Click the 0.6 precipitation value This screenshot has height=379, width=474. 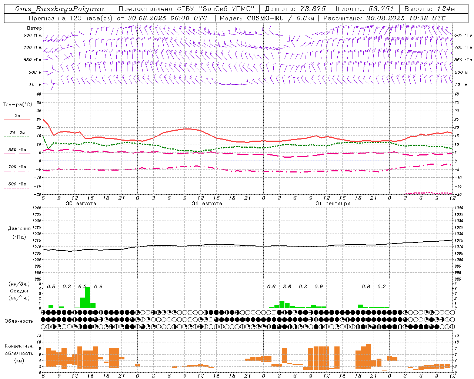(x=271, y=286)
